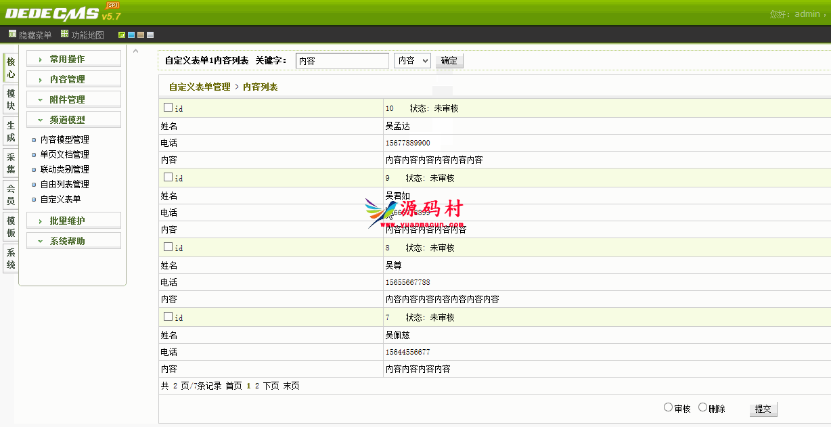
Task: Click the green theme style icon
Action: (122, 35)
